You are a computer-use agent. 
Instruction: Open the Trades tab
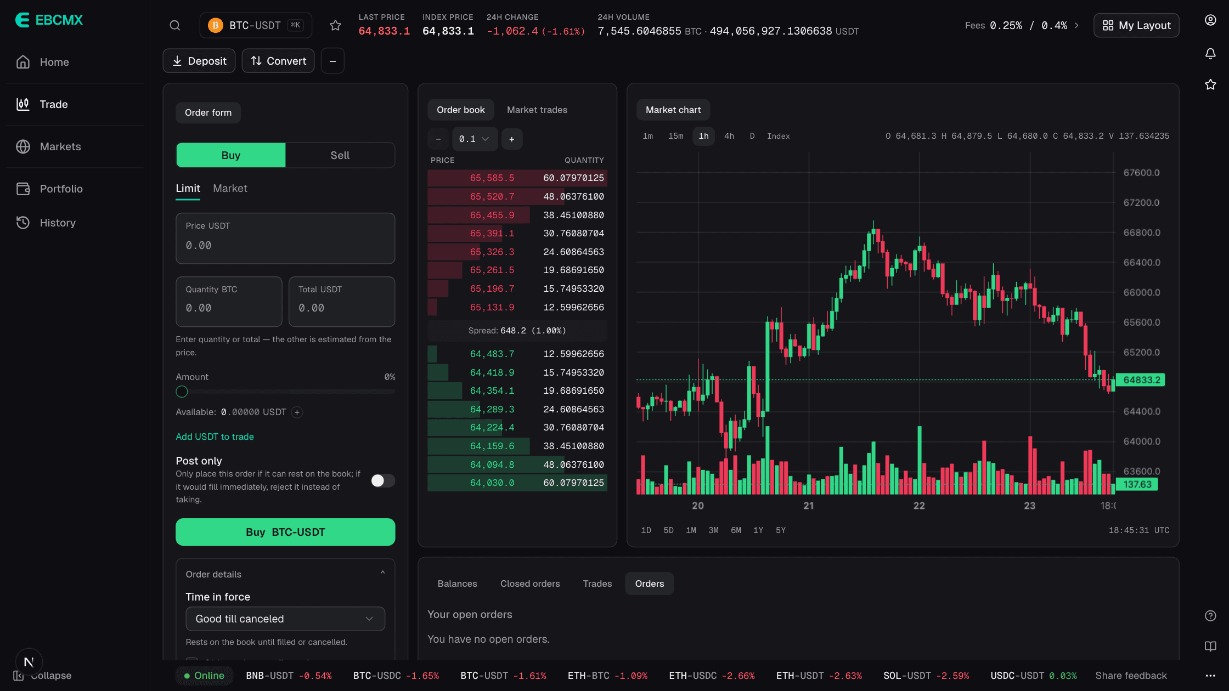[597, 584]
